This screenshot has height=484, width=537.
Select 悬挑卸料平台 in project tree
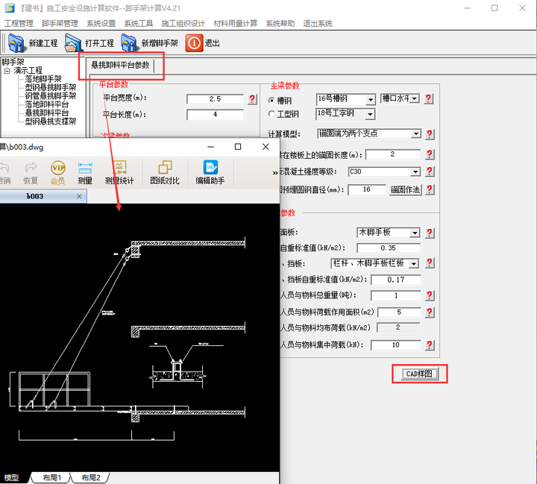click(47, 113)
